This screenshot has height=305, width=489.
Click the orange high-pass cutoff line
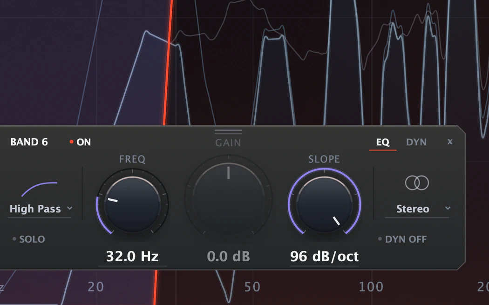pos(168,62)
